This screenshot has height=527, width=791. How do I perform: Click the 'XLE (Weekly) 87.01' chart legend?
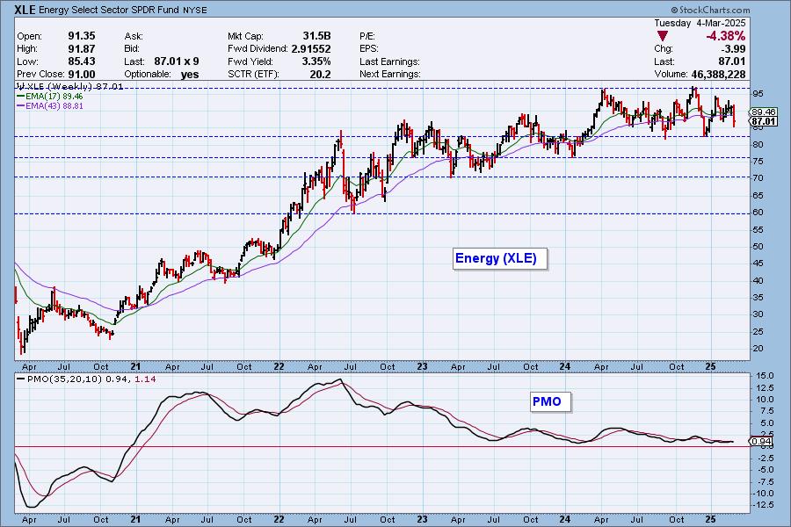70,87
